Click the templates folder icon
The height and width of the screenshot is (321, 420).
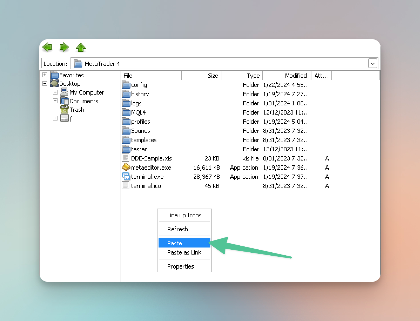coord(126,140)
